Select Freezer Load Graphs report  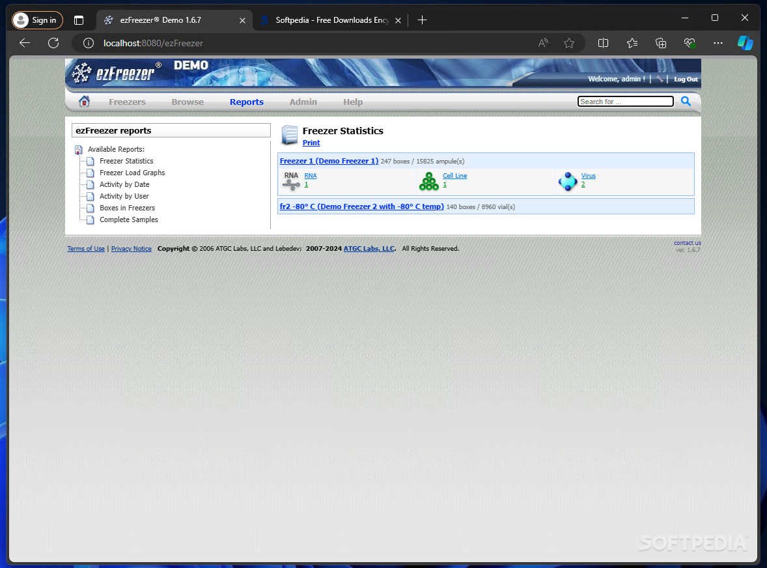[x=132, y=173]
